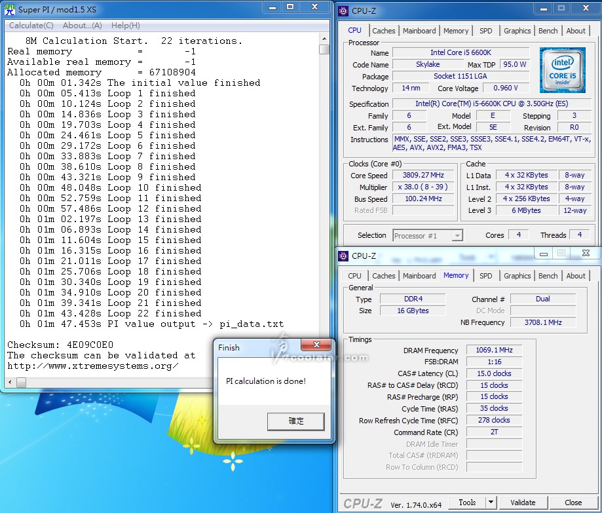Click the 16 GBytes memory size value
Screen dimensions: 602x513
[x=413, y=311]
